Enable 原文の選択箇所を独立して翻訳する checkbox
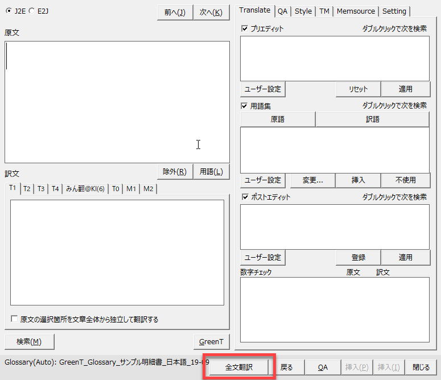441x380 pixels. click(x=14, y=320)
